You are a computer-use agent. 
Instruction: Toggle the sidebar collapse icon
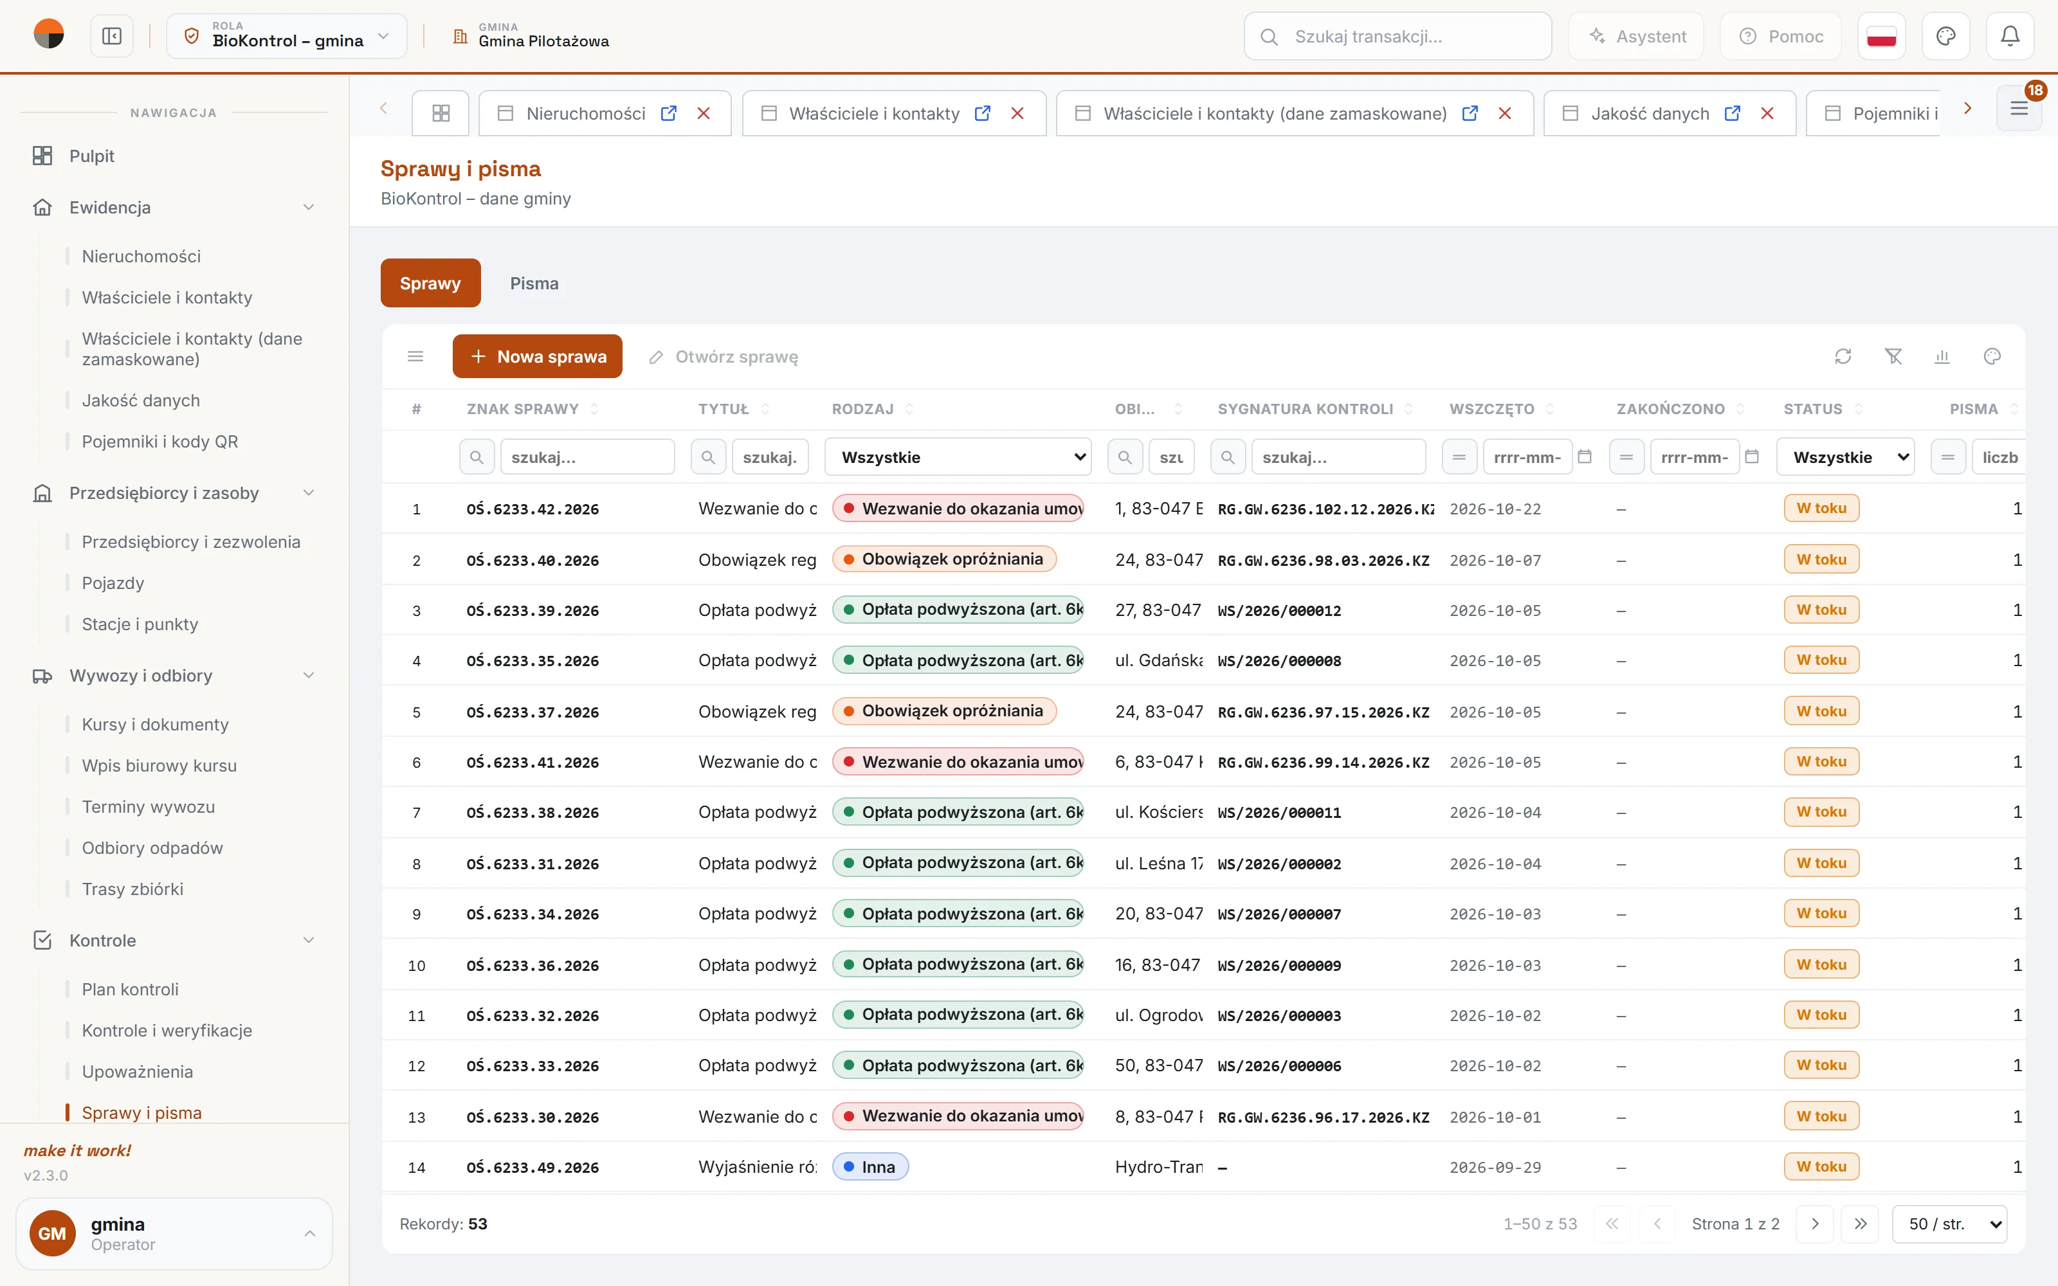point(111,37)
